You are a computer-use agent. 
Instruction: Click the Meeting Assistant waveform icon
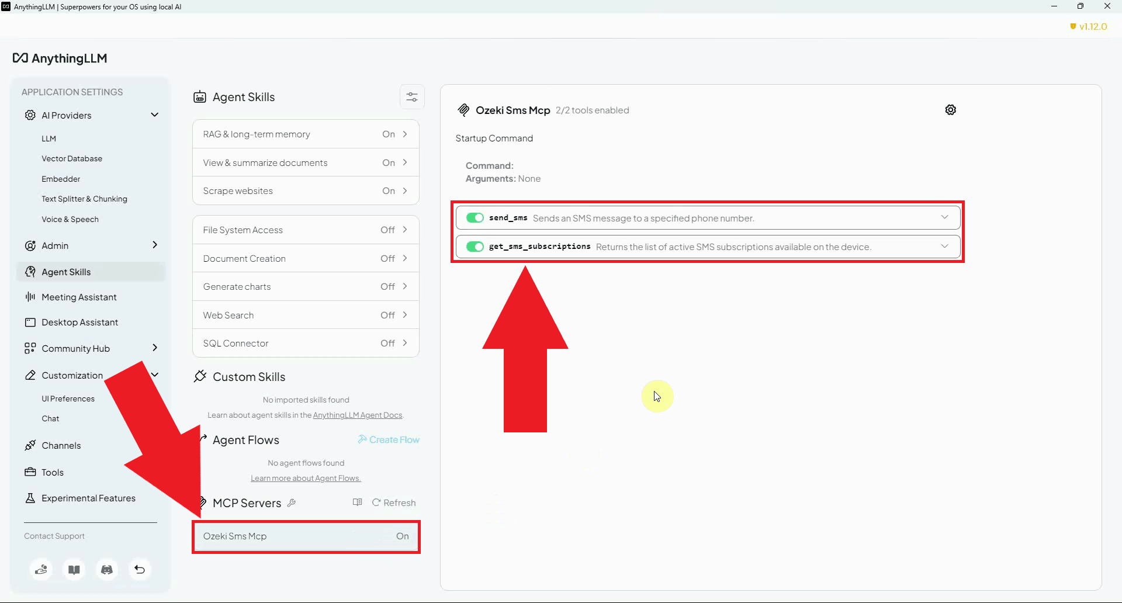coord(30,297)
